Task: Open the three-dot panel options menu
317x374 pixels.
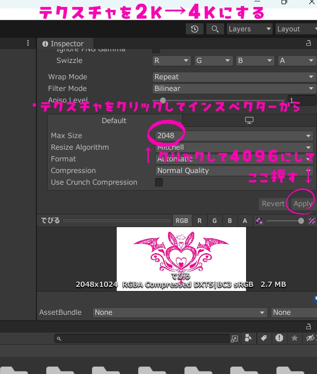Action: click(x=28, y=43)
